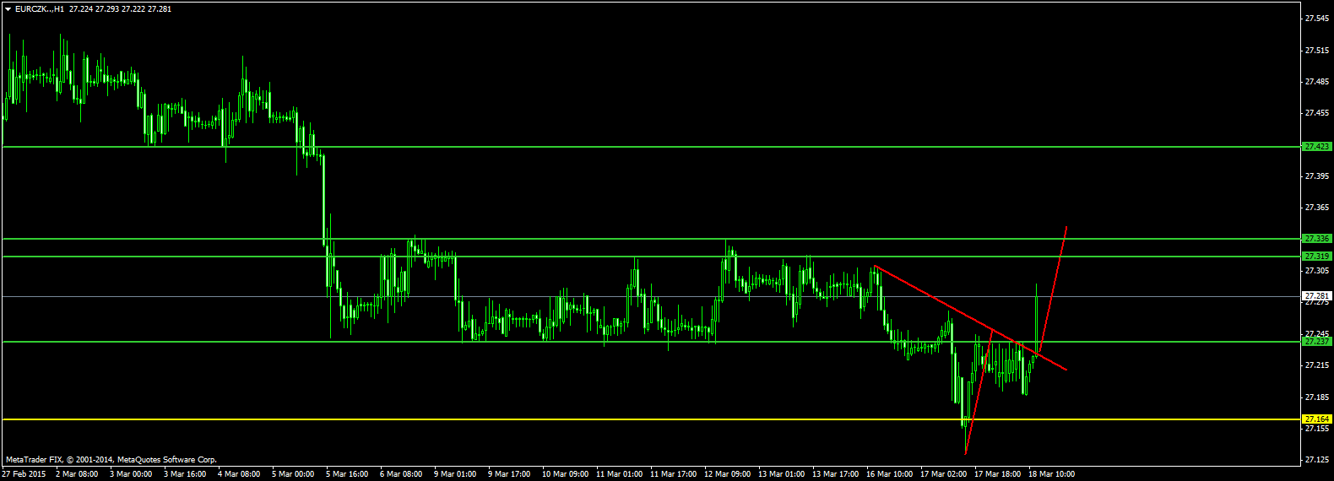This screenshot has width=1334, height=481.
Task: Select the rising red projection line toward 27.336
Action: pos(1053,289)
